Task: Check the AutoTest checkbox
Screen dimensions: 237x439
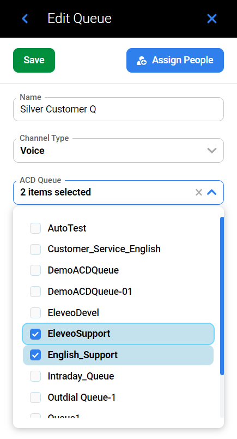Action: point(35,228)
